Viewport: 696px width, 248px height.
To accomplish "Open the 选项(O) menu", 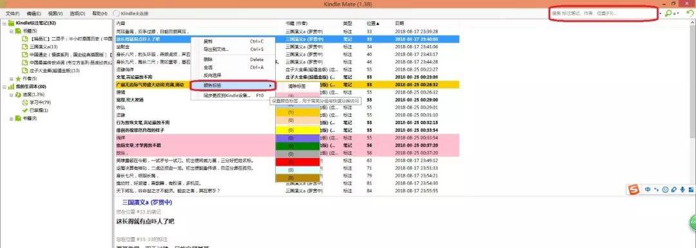I will point(77,13).
